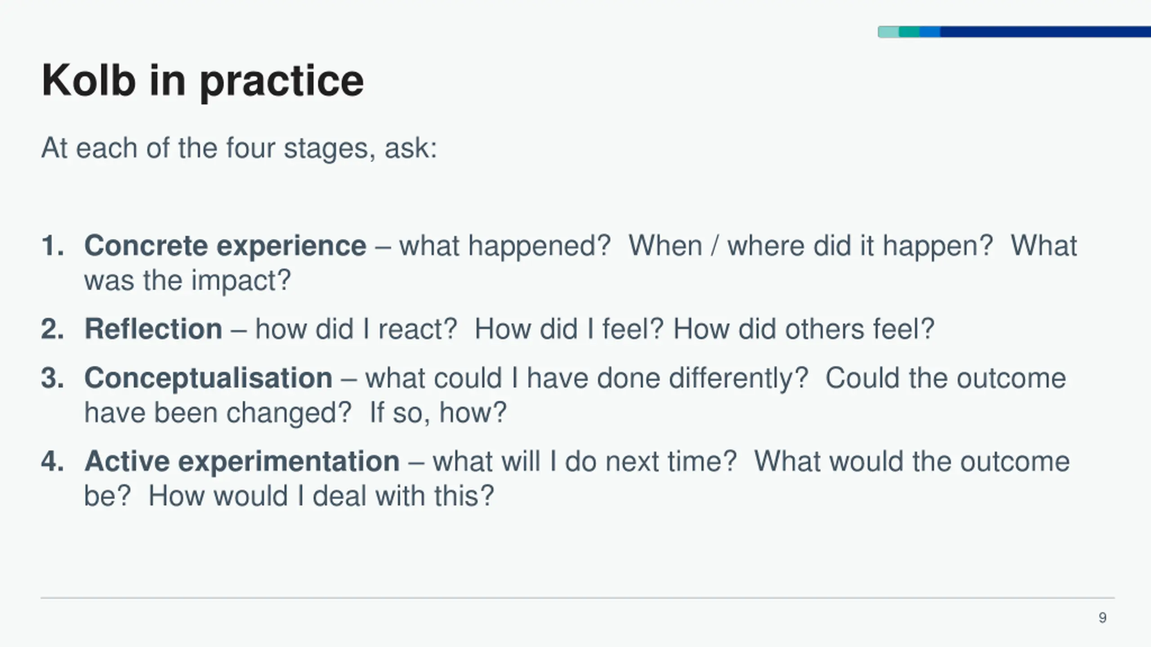Click the footer horizontal divider line

(578, 598)
